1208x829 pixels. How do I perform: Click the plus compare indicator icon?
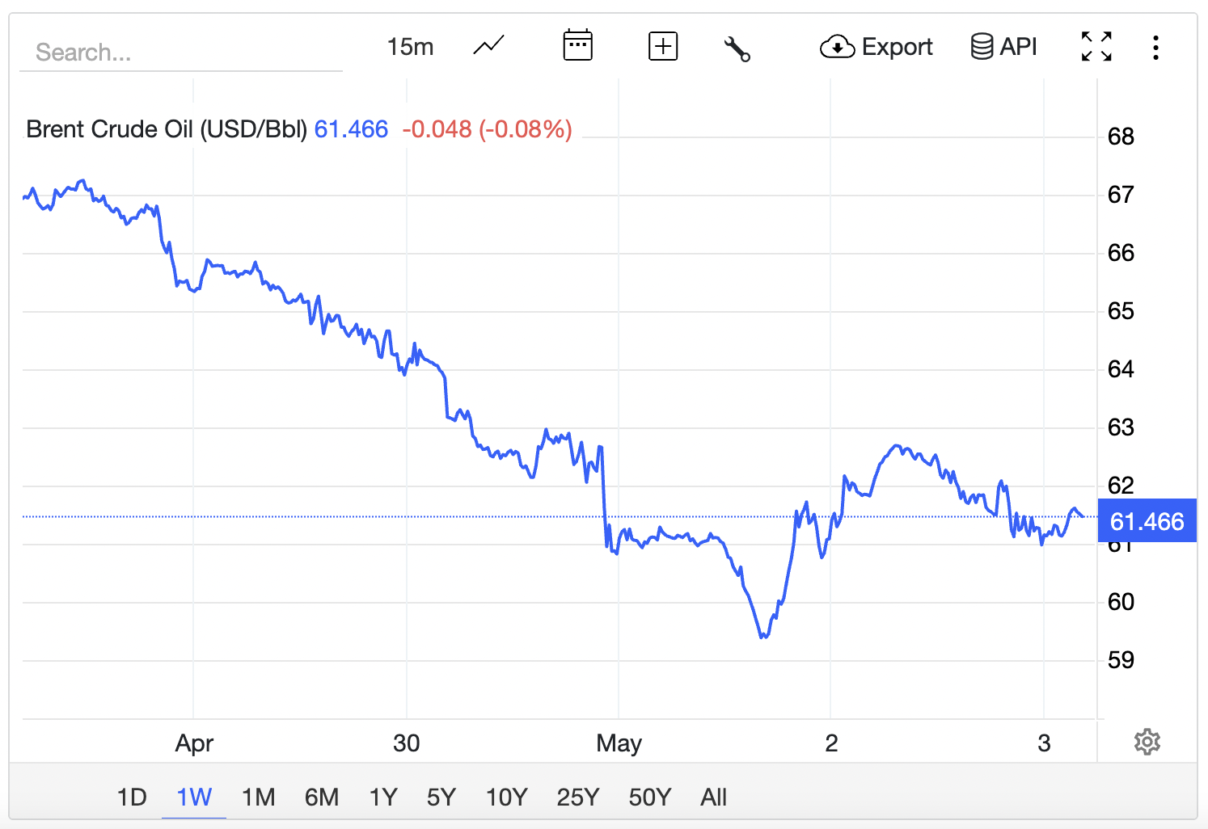pyautogui.click(x=663, y=46)
